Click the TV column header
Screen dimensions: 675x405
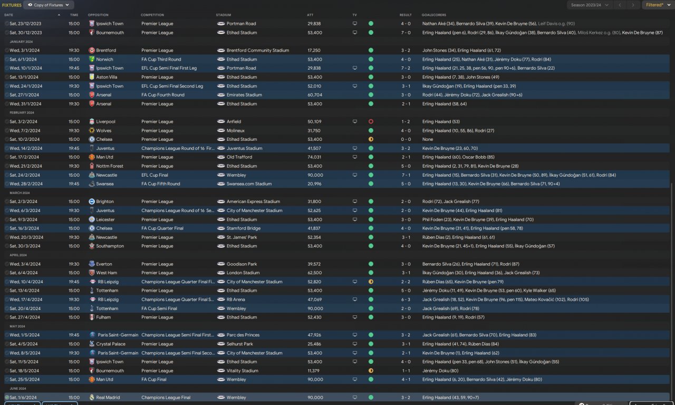[354, 15]
